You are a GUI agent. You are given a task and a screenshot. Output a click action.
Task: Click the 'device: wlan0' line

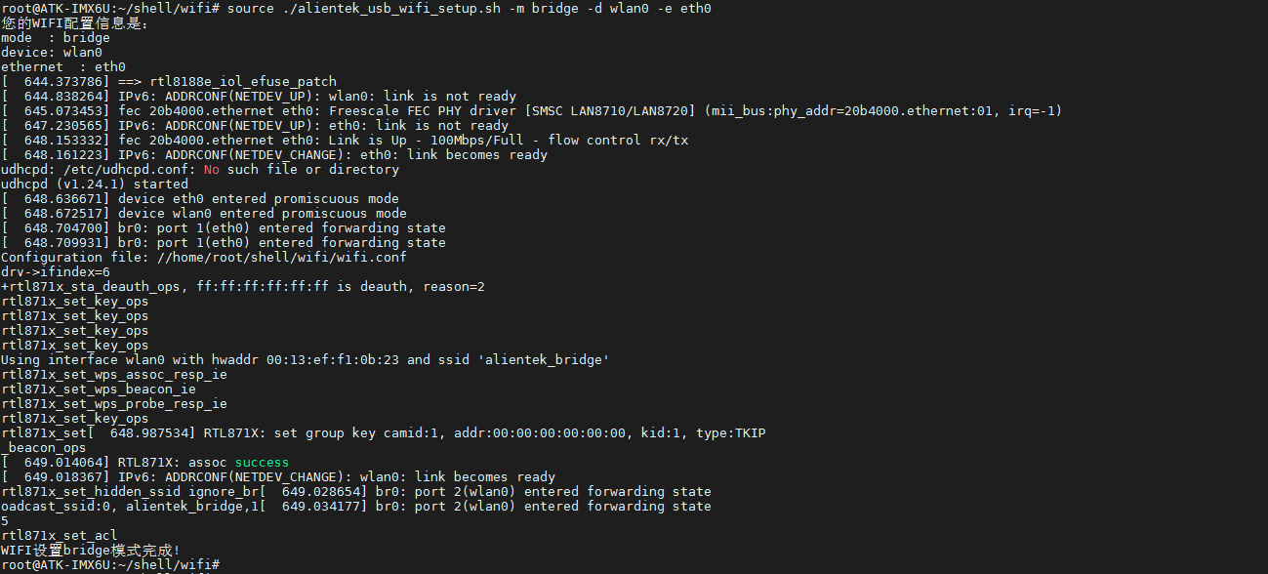click(x=52, y=52)
